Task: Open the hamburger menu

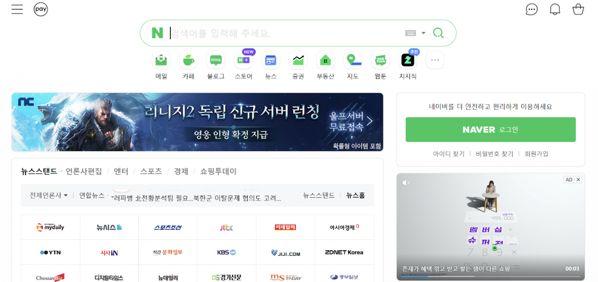Action: tap(17, 9)
